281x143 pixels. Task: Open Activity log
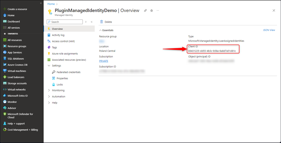tap(58, 35)
